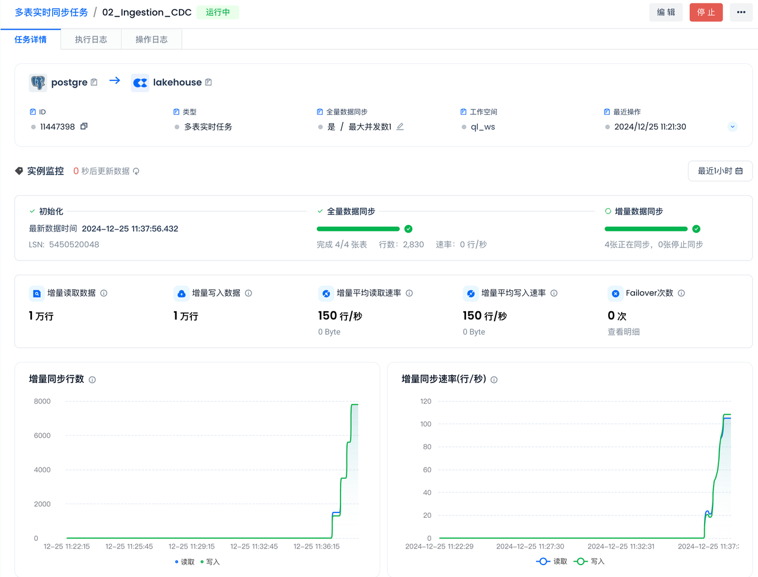The width and height of the screenshot is (758, 577).
Task: Expand the 最近操作 dropdown chevron
Action: tap(733, 127)
